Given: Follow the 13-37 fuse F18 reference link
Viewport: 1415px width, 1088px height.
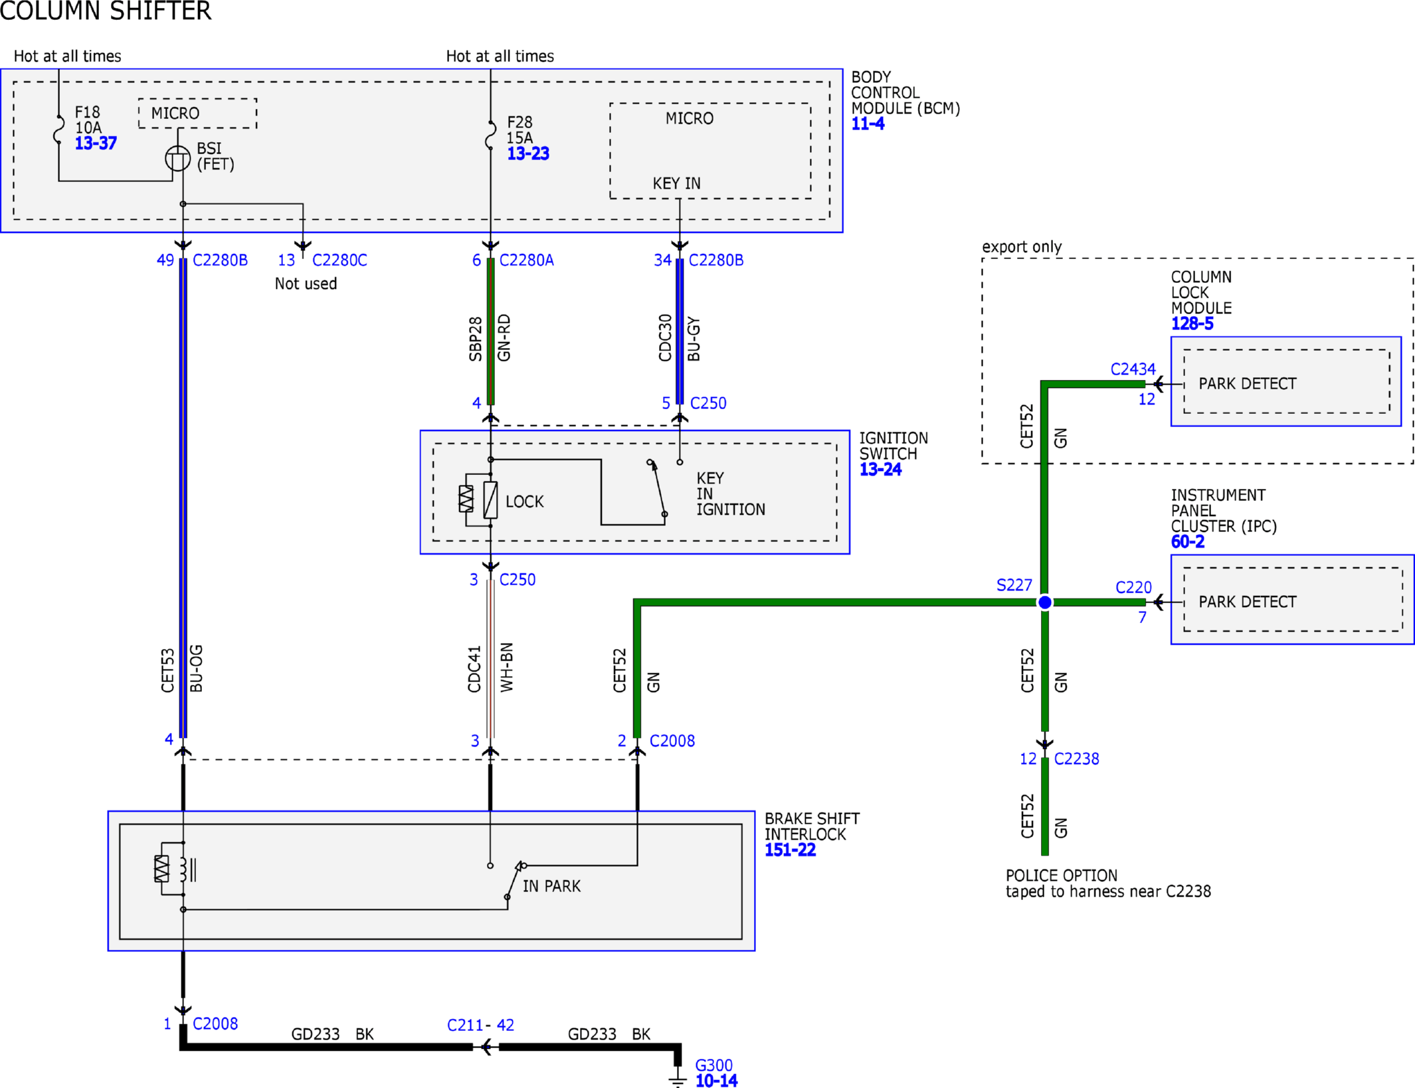Looking at the screenshot, I should (x=96, y=143).
